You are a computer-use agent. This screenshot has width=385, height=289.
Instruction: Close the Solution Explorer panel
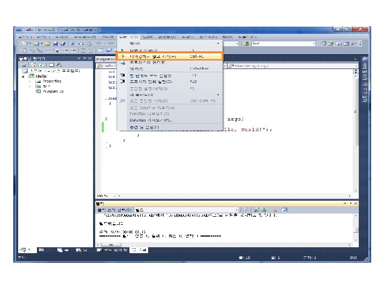pos(90,58)
